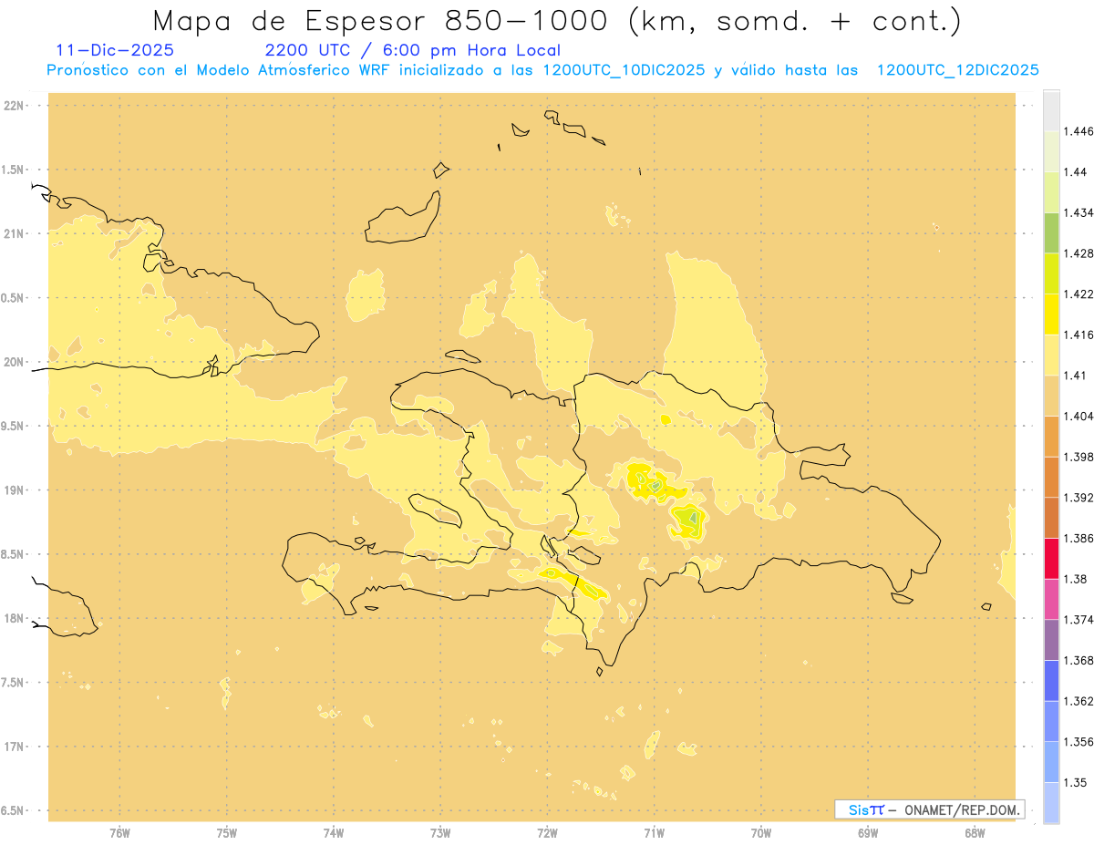Click the initialization time '1200UTC_10DIC2025'
Image resolution: width=1094 pixels, height=845 pixels.
pos(624,70)
